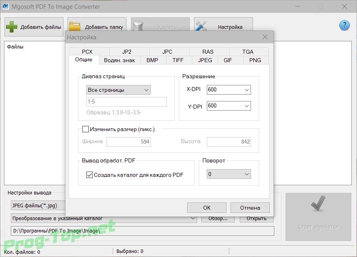Viewport: 357px width, 257px height.
Task: Uncheck Создать каталог для каждого PDF
Action: [90, 175]
